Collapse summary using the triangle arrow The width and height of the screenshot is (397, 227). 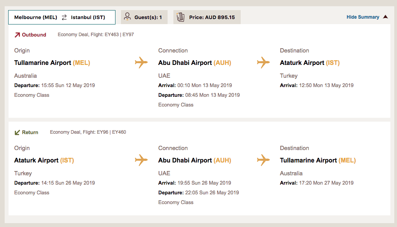(x=385, y=17)
